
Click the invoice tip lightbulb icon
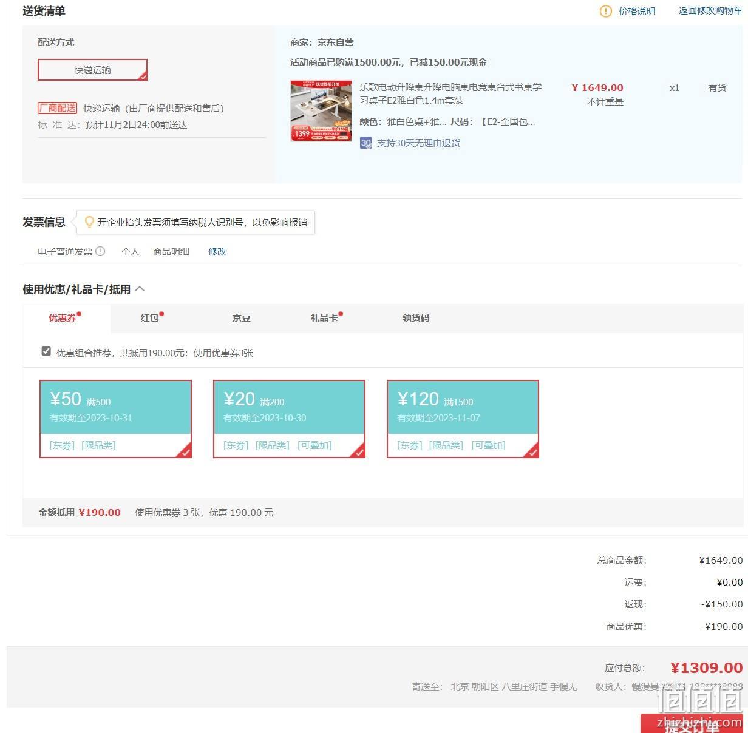coord(89,222)
